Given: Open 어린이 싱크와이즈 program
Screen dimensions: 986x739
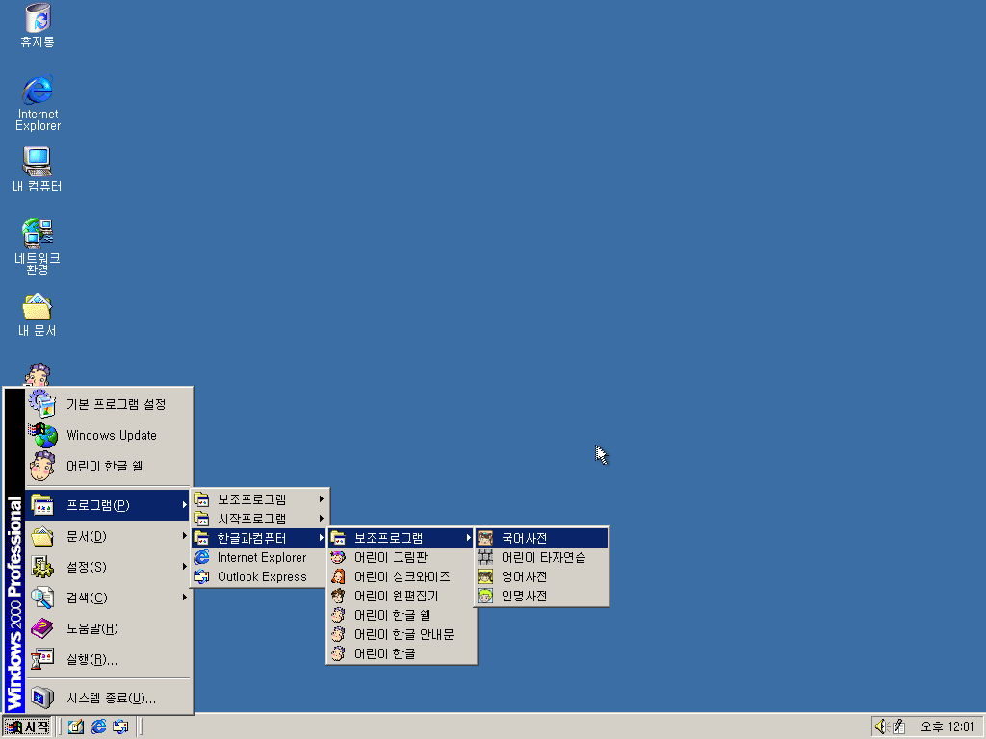Looking at the screenshot, I should point(402,576).
